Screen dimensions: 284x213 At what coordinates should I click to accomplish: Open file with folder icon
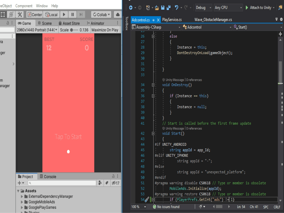pos(157,8)
